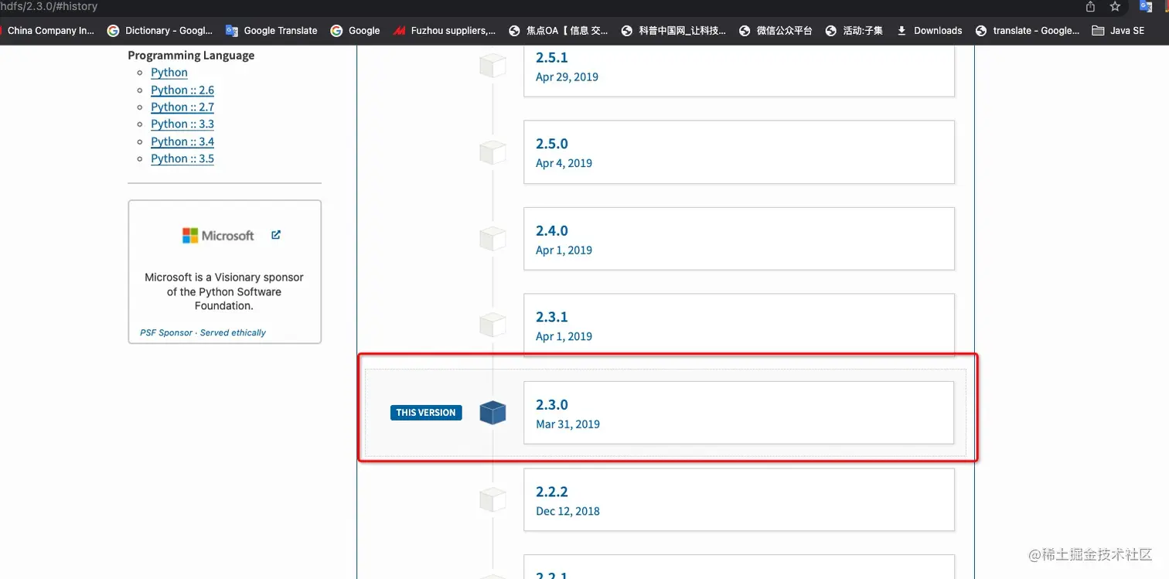Image resolution: width=1169 pixels, height=579 pixels.
Task: Open Fuzhou suppliers bookmark
Action: pos(445,31)
